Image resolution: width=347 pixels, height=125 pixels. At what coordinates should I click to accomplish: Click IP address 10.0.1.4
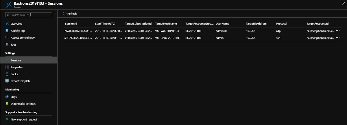pyautogui.click(x=251, y=38)
